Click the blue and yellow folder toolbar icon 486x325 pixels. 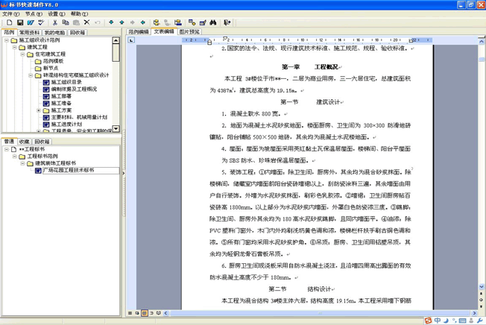click(178, 22)
